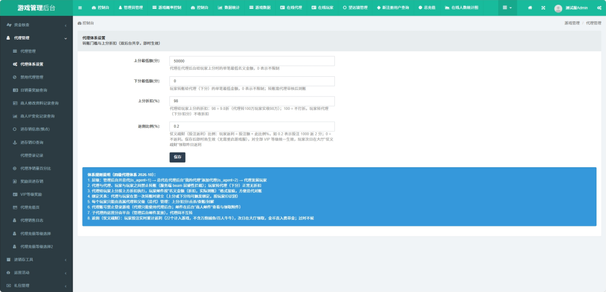Expand the 礼包管理 sidebar menu
The height and width of the screenshot is (292, 606).
coord(36,285)
